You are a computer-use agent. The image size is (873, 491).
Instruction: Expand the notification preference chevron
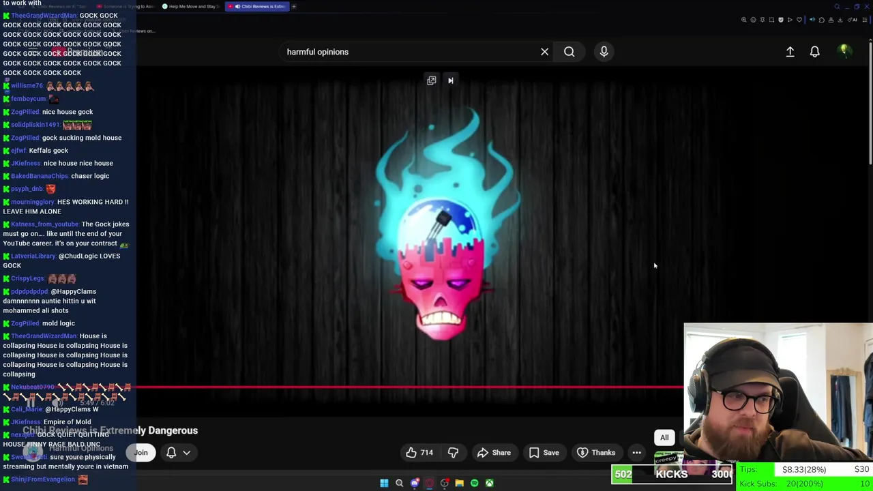click(186, 453)
